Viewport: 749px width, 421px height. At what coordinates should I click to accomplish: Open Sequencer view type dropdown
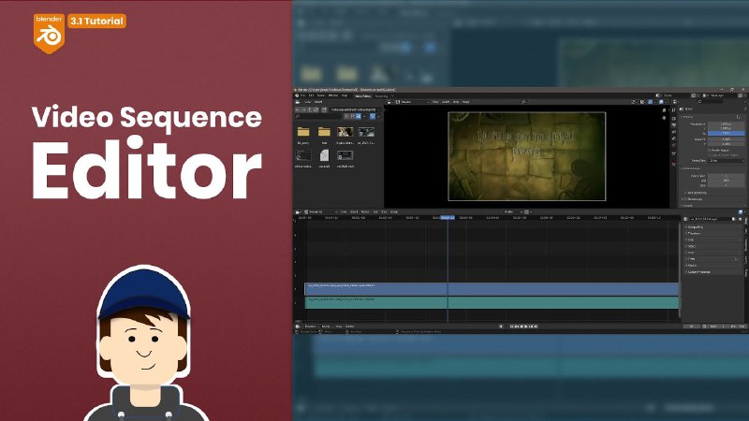pyautogui.click(x=320, y=211)
